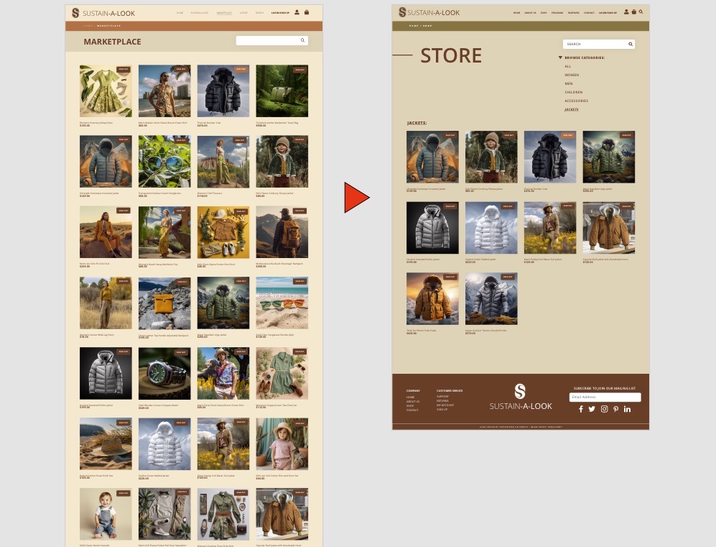Click the search icon inside Marketplace search box
The image size is (716, 547).
[x=302, y=41]
